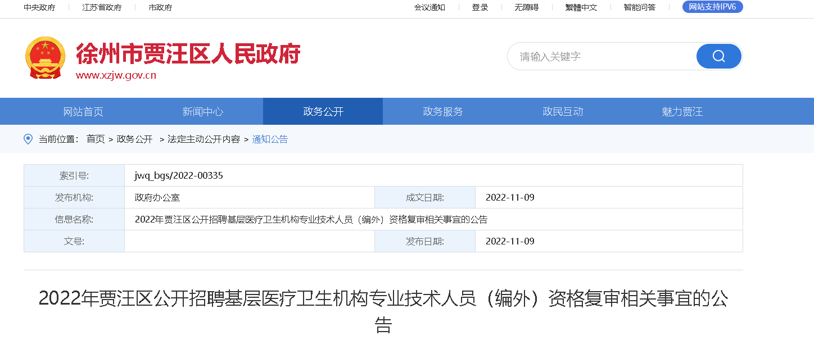Open the 江苏省政府 link
814x340 pixels.
tap(102, 7)
